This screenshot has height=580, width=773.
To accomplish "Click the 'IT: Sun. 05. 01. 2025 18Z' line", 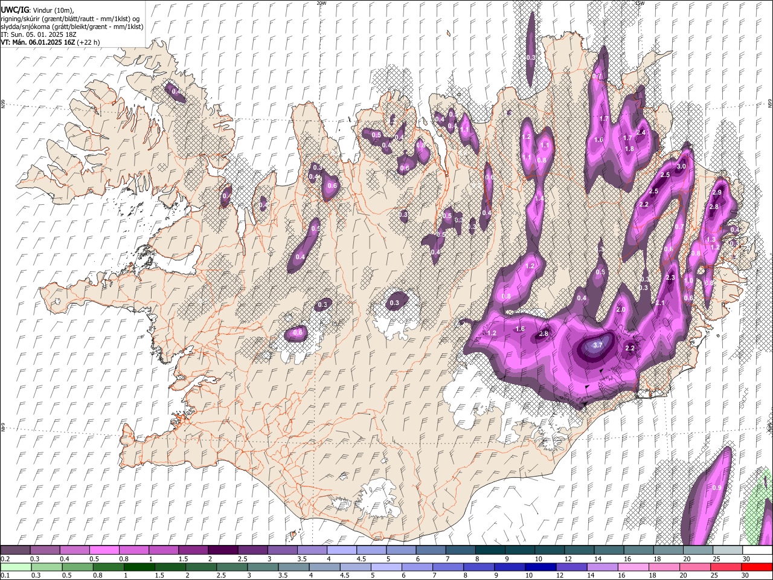I will click(38, 34).
